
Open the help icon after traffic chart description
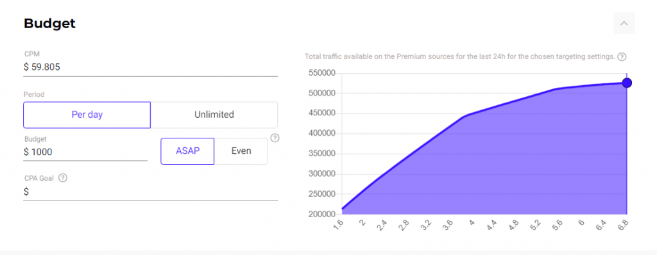click(x=622, y=56)
